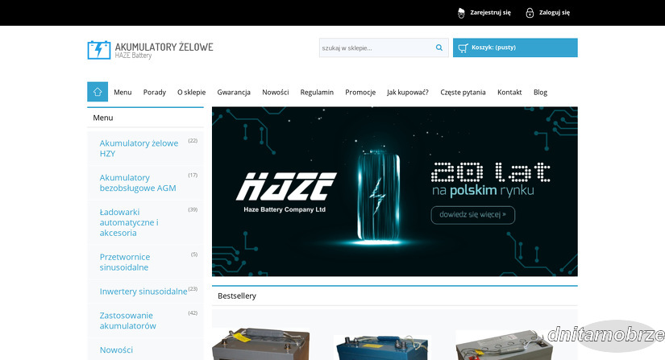Click the home icon in navigation bar

point(98,92)
